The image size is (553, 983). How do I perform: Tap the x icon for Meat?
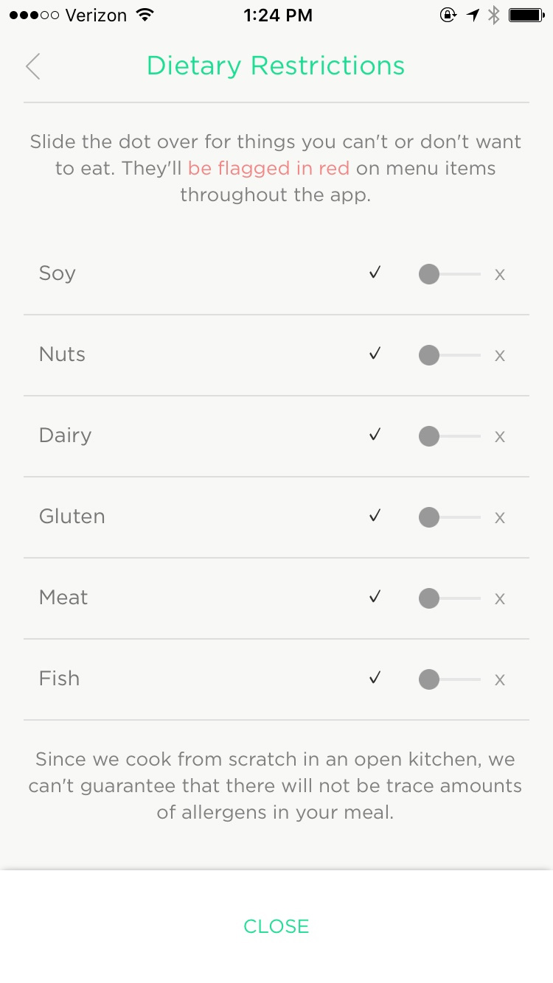500,599
